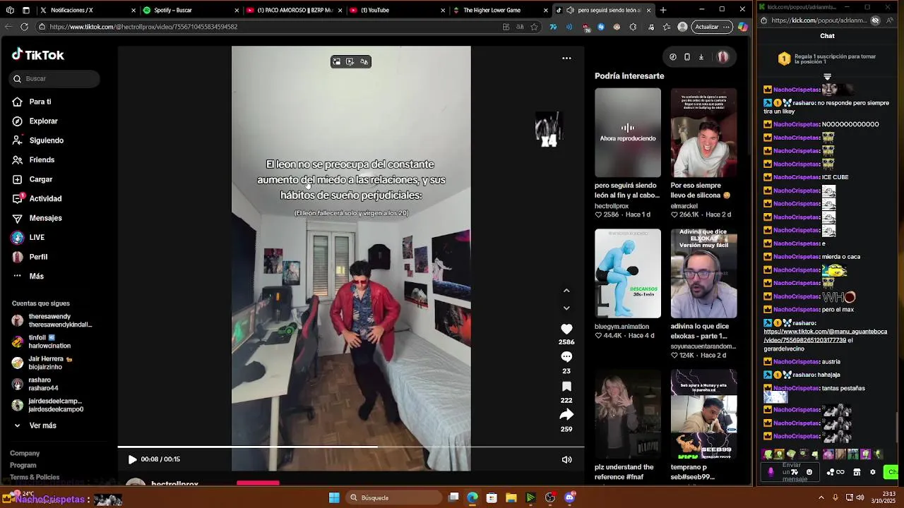Open Windows Start menu
Viewport: 904px width, 508px height.
(x=334, y=497)
